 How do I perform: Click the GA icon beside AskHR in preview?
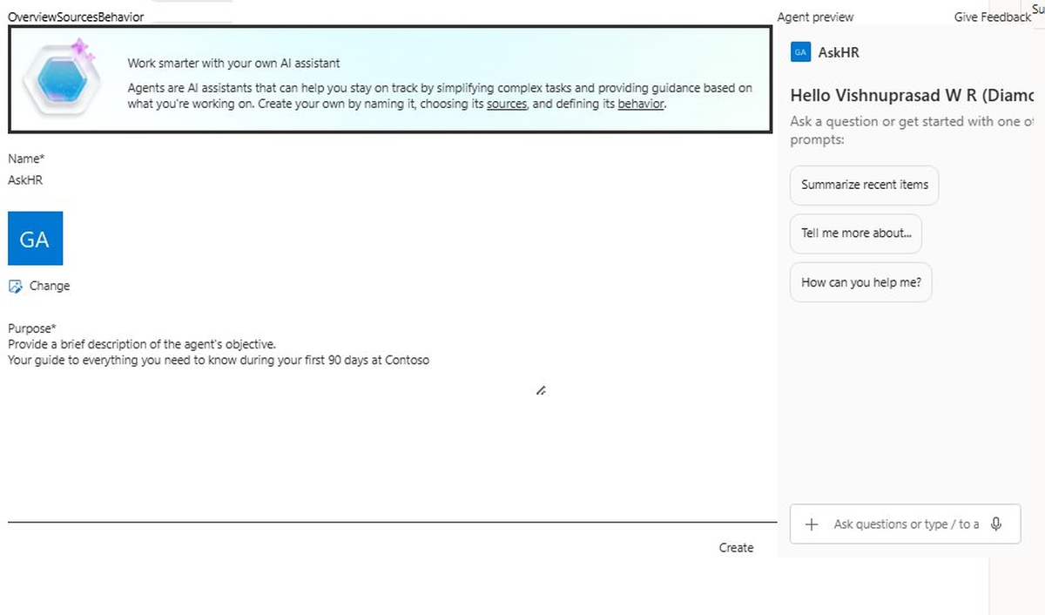(799, 52)
